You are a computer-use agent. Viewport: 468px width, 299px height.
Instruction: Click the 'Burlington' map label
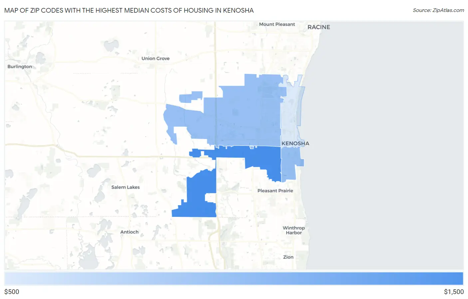[20, 67]
